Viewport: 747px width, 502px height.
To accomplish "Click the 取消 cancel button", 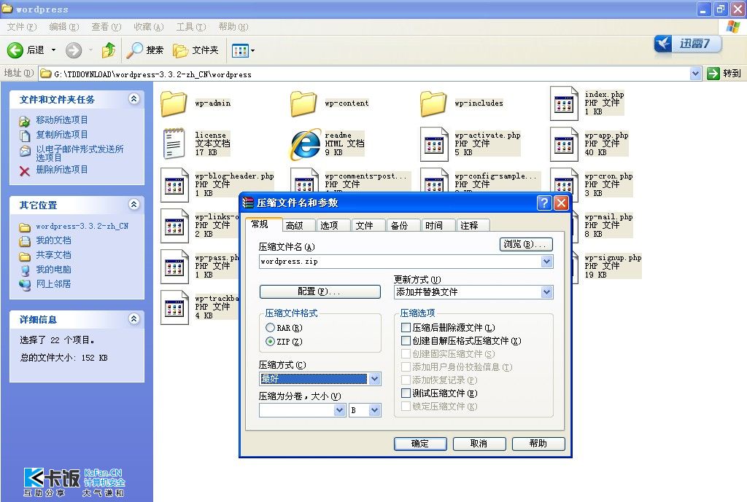I will coord(479,444).
